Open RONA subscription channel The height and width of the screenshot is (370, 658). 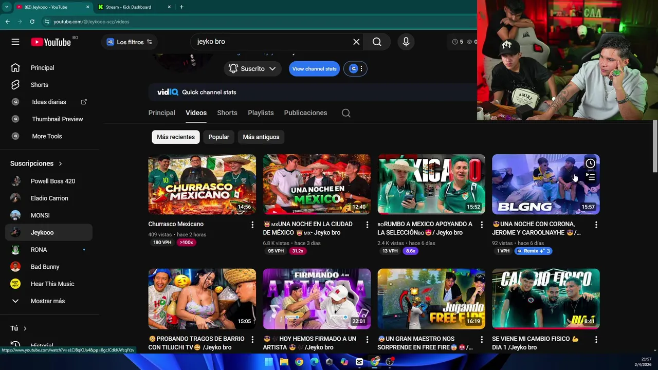click(49, 250)
